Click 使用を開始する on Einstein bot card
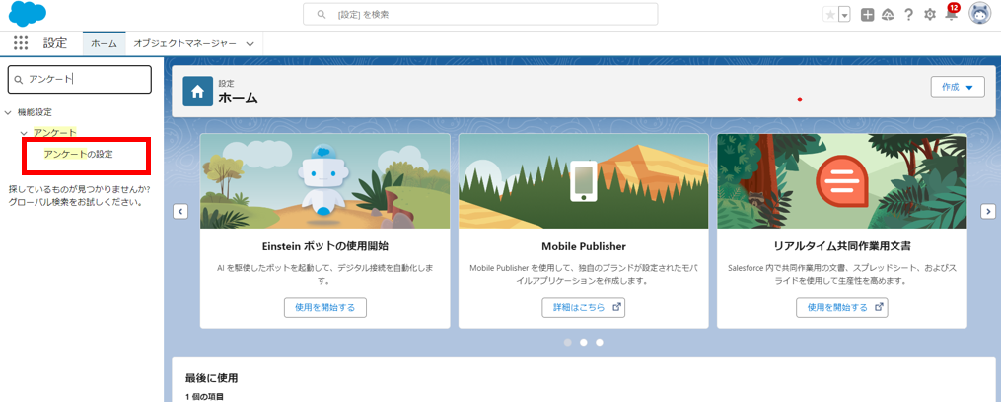The width and height of the screenshot is (1001, 402). 324,307
